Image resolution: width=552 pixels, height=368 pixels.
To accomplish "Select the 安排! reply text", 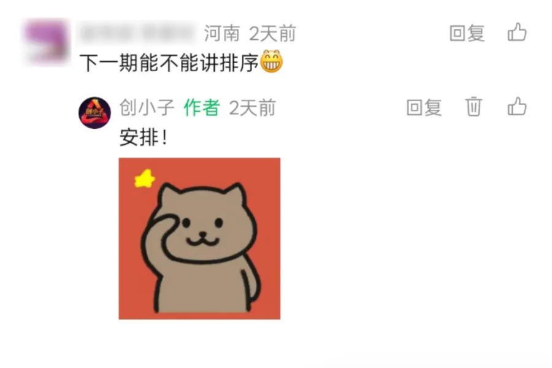I will pos(144,137).
